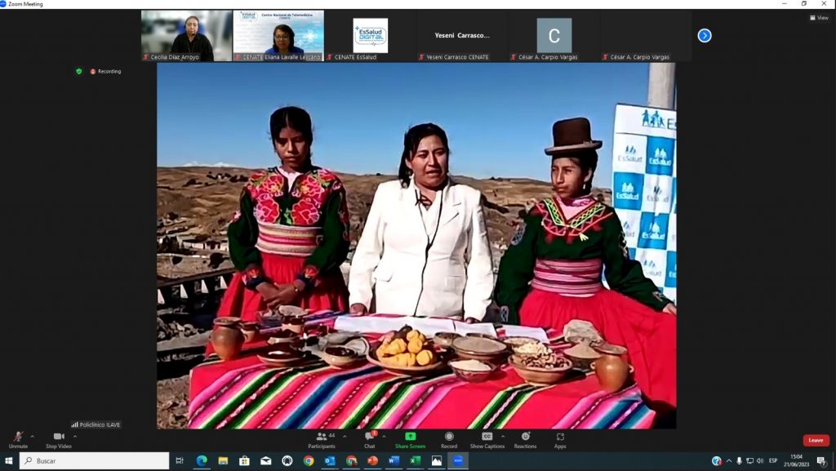The width and height of the screenshot is (836, 471).
Task: Open Word from the taskbar
Action: [x=394, y=461]
